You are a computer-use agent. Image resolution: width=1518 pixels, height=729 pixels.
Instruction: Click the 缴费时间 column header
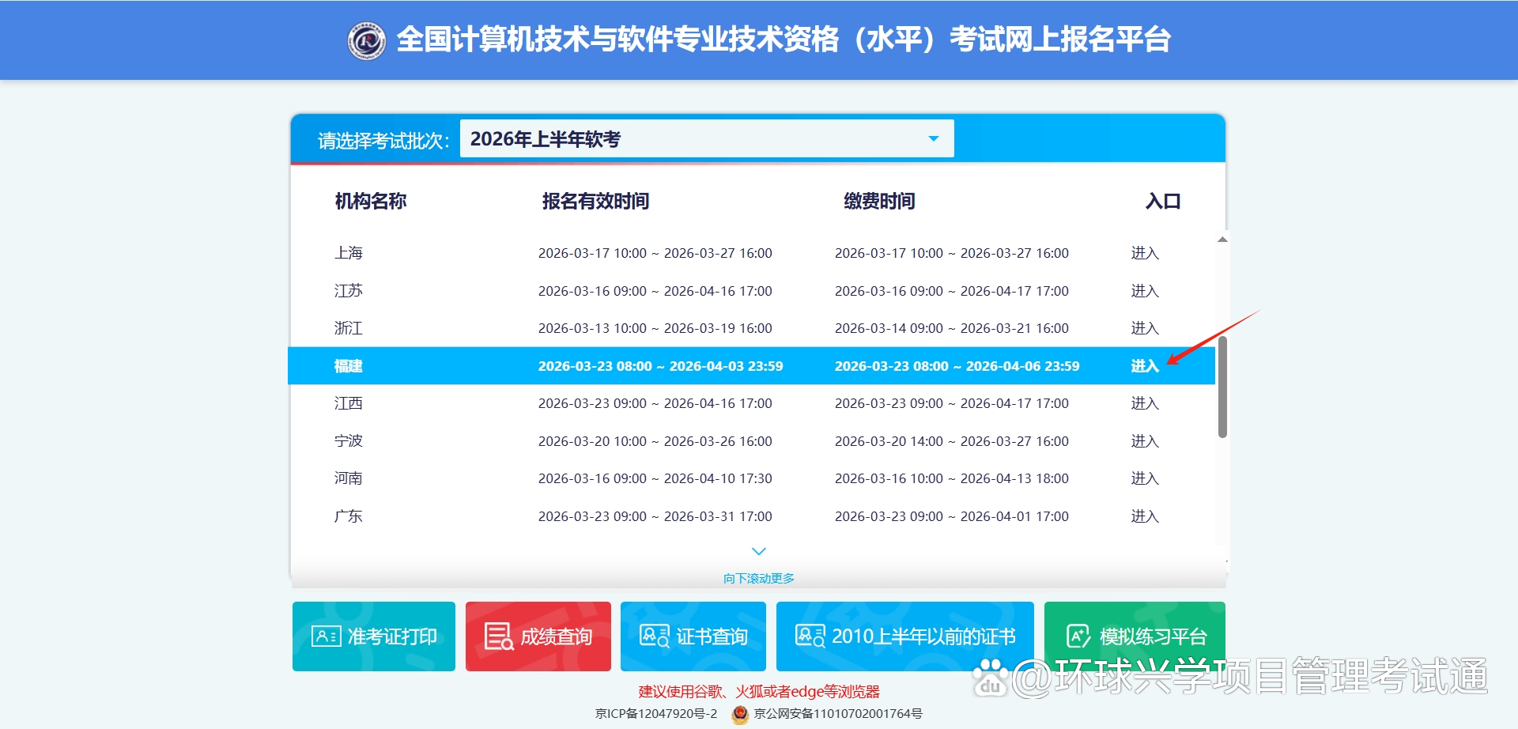tap(879, 202)
